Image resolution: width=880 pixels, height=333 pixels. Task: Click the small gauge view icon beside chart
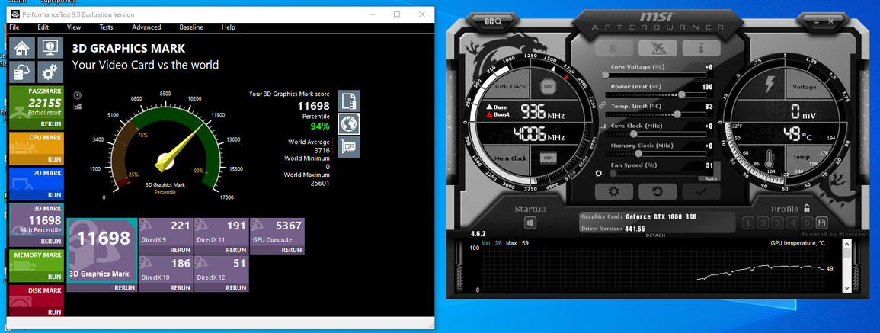click(78, 95)
